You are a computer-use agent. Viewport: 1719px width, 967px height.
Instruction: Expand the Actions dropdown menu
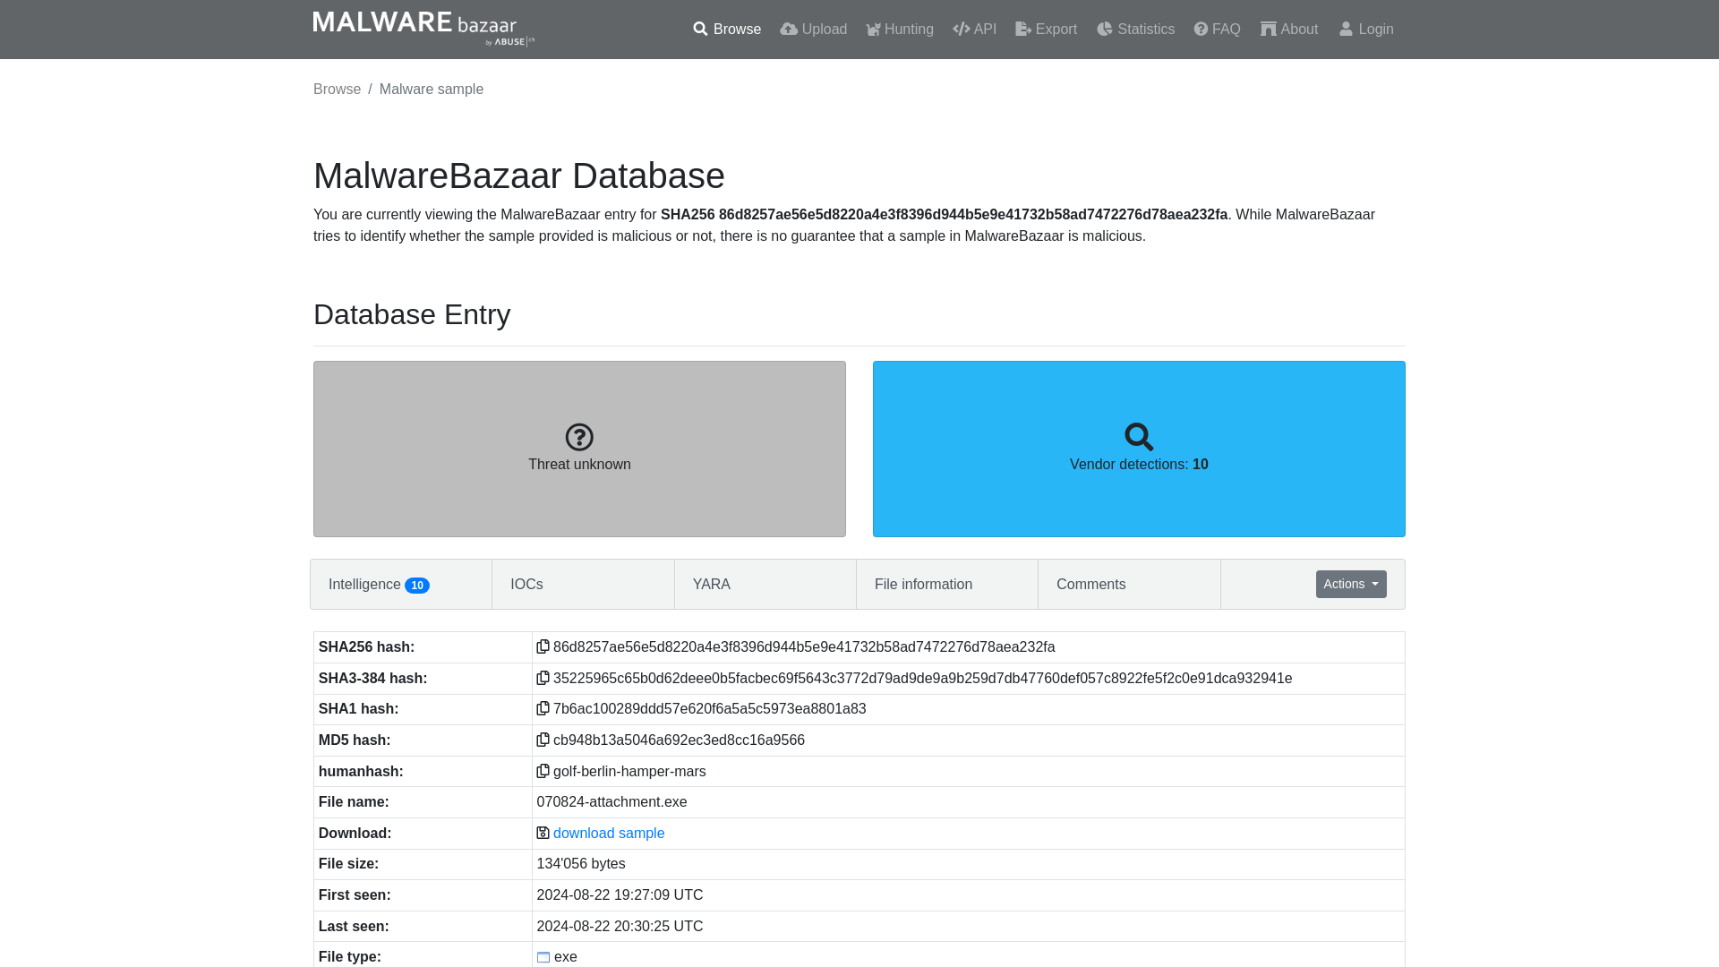(x=1351, y=583)
